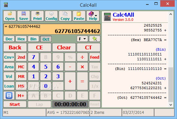This screenshot has height=119, width=177.
Task: Open the Loan calculation function
Action: pos(9,86)
